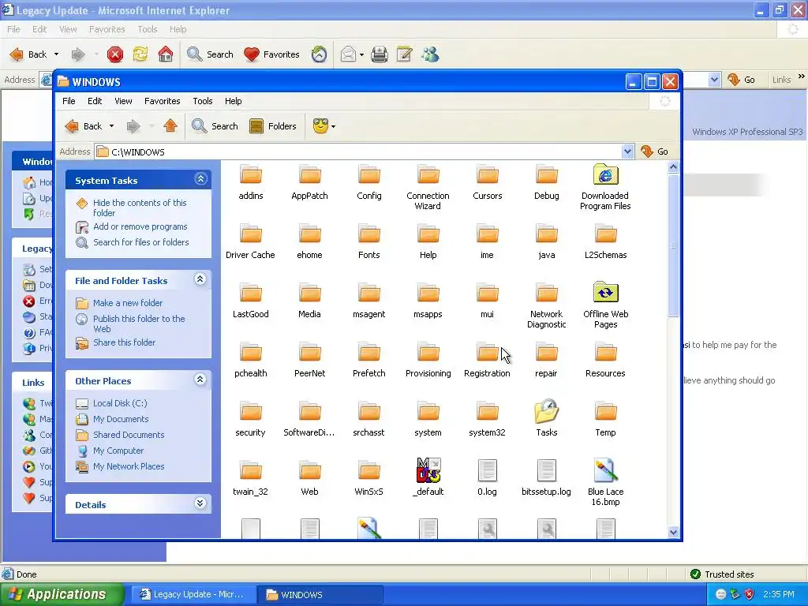Click Refresh icon in Internet Explorer toolbar
This screenshot has height=606, width=808.
pyautogui.click(x=140, y=54)
